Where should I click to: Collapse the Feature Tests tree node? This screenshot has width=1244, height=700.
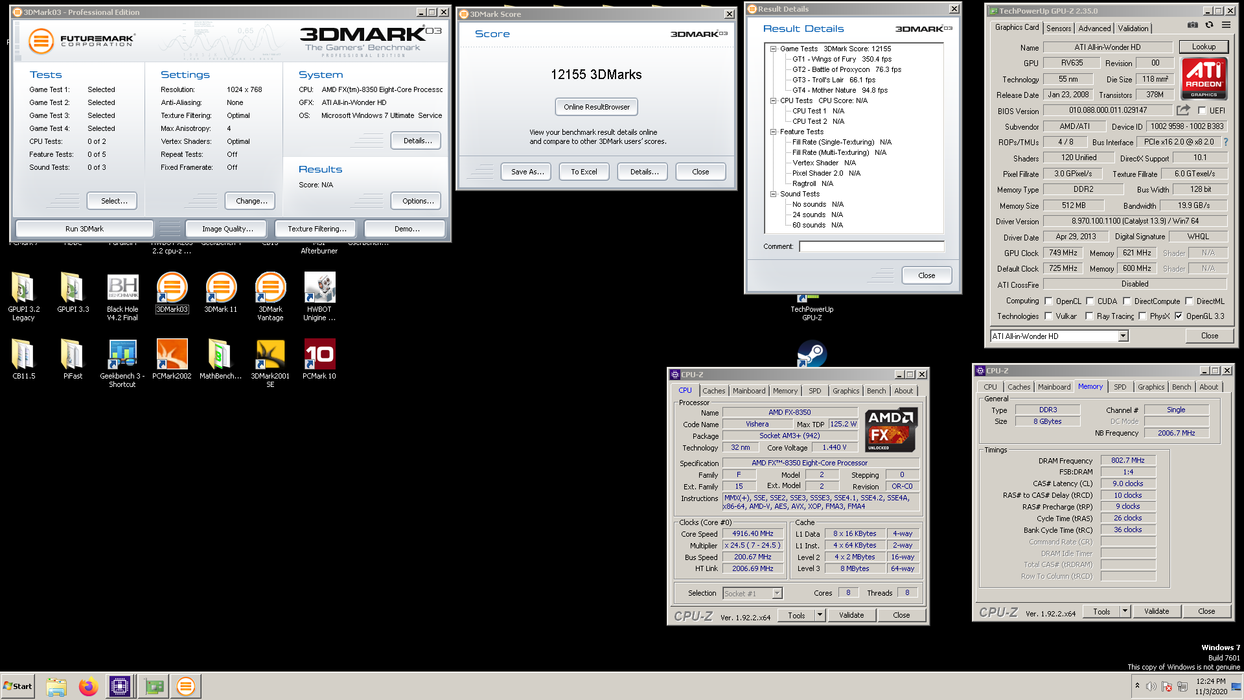[773, 132]
